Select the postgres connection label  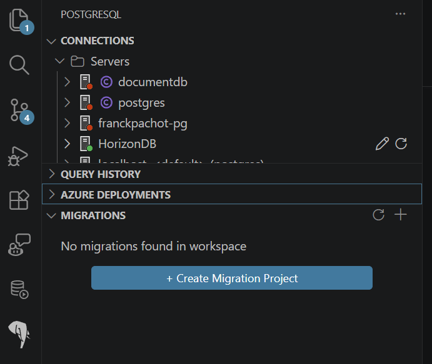(142, 103)
